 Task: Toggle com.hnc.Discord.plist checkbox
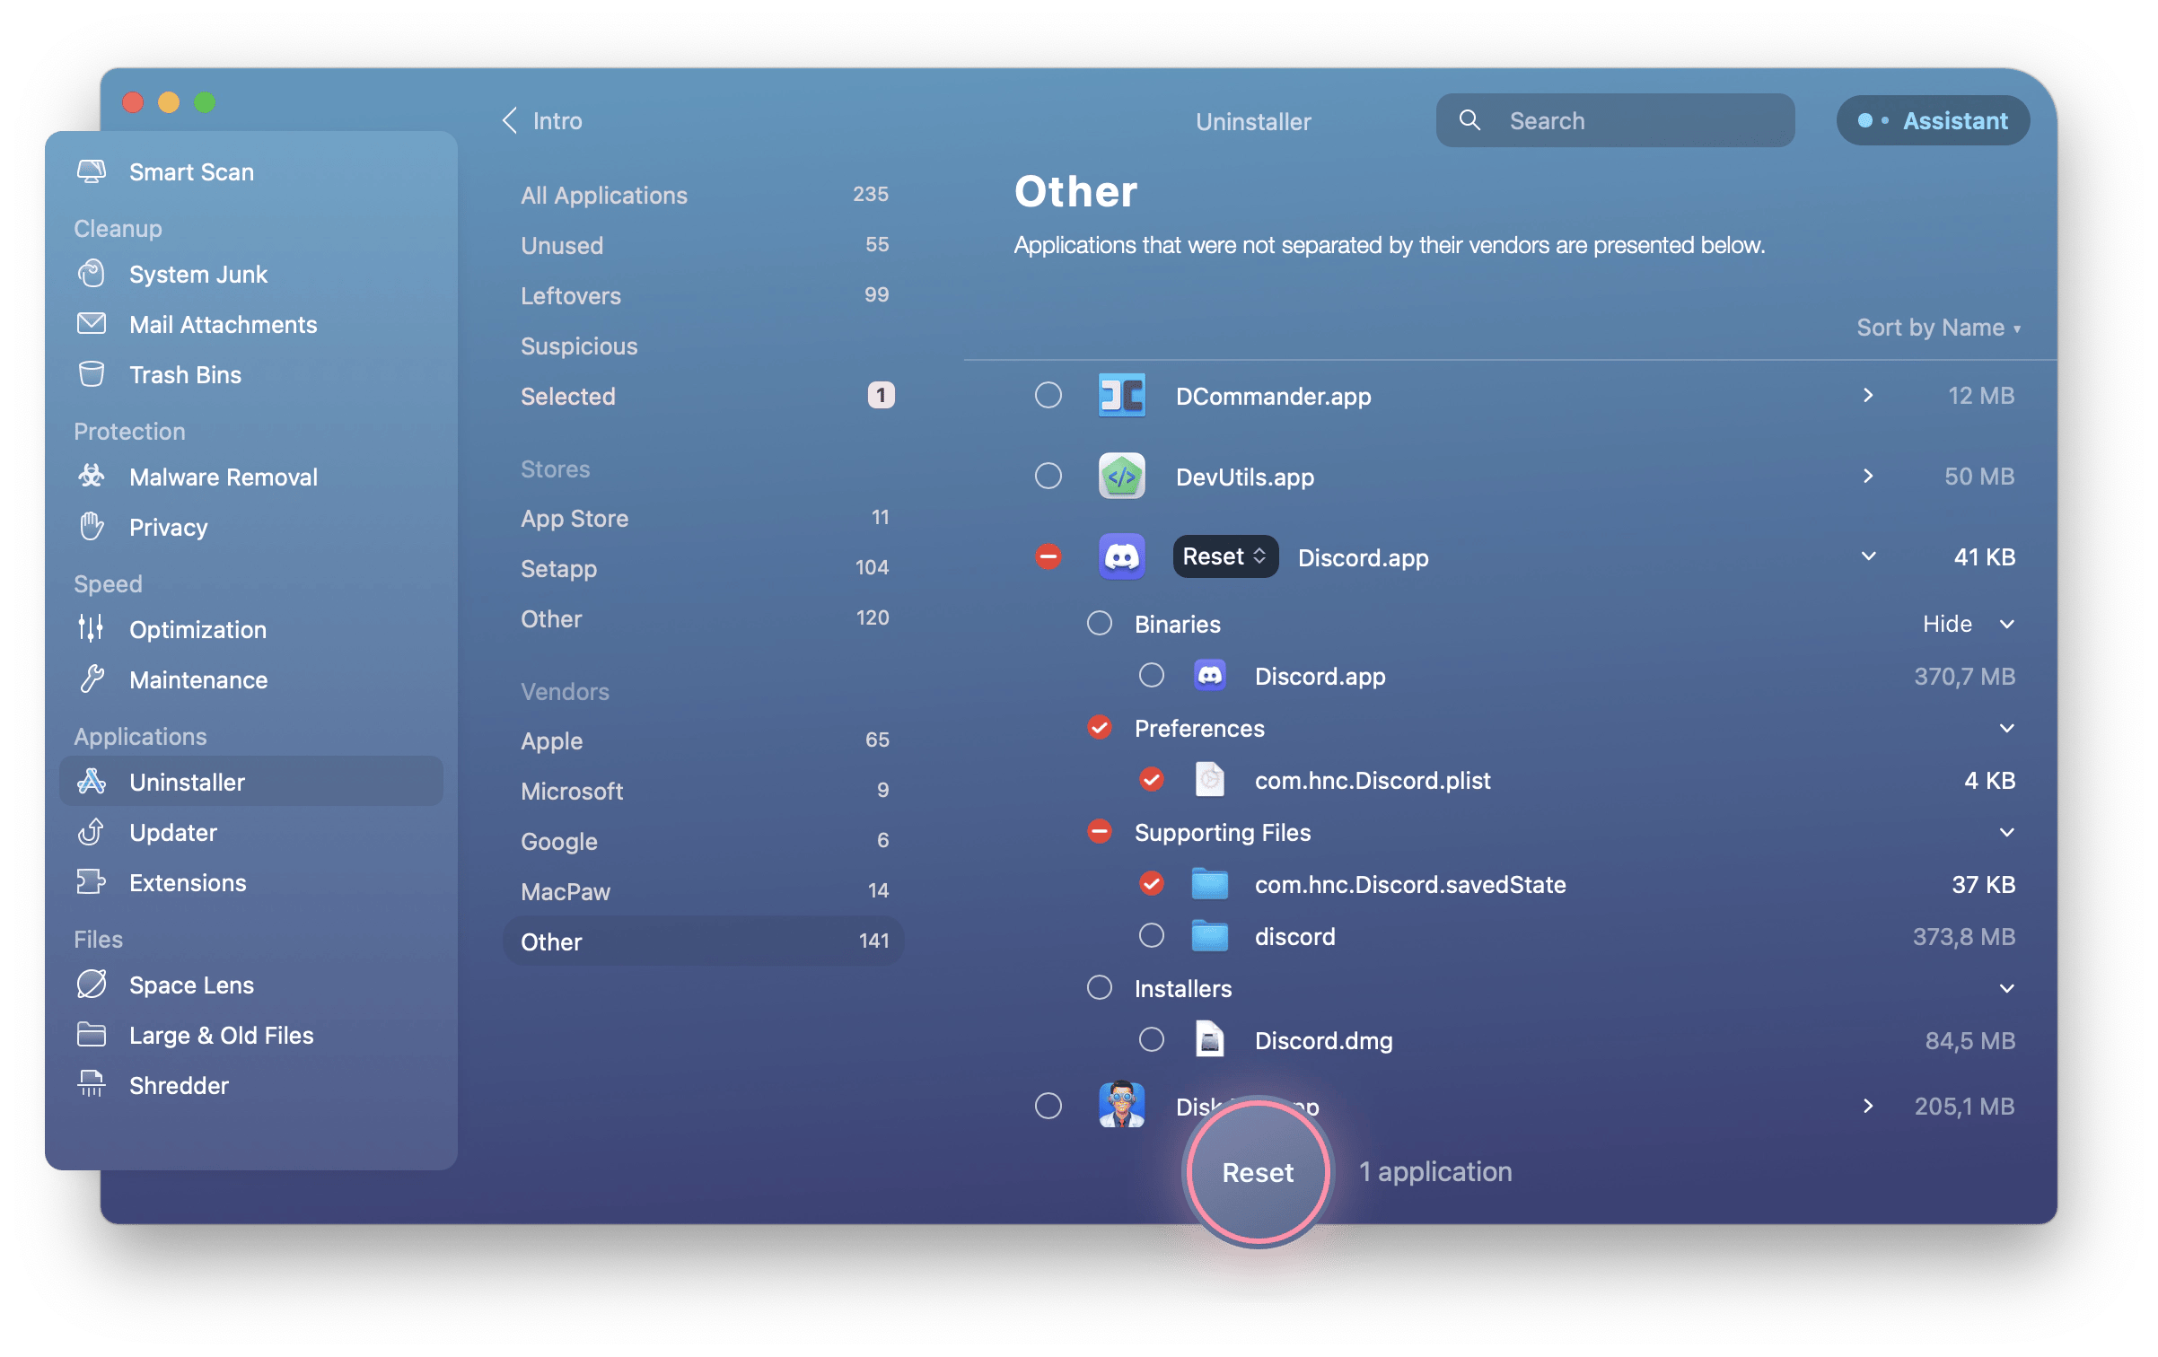1149,778
